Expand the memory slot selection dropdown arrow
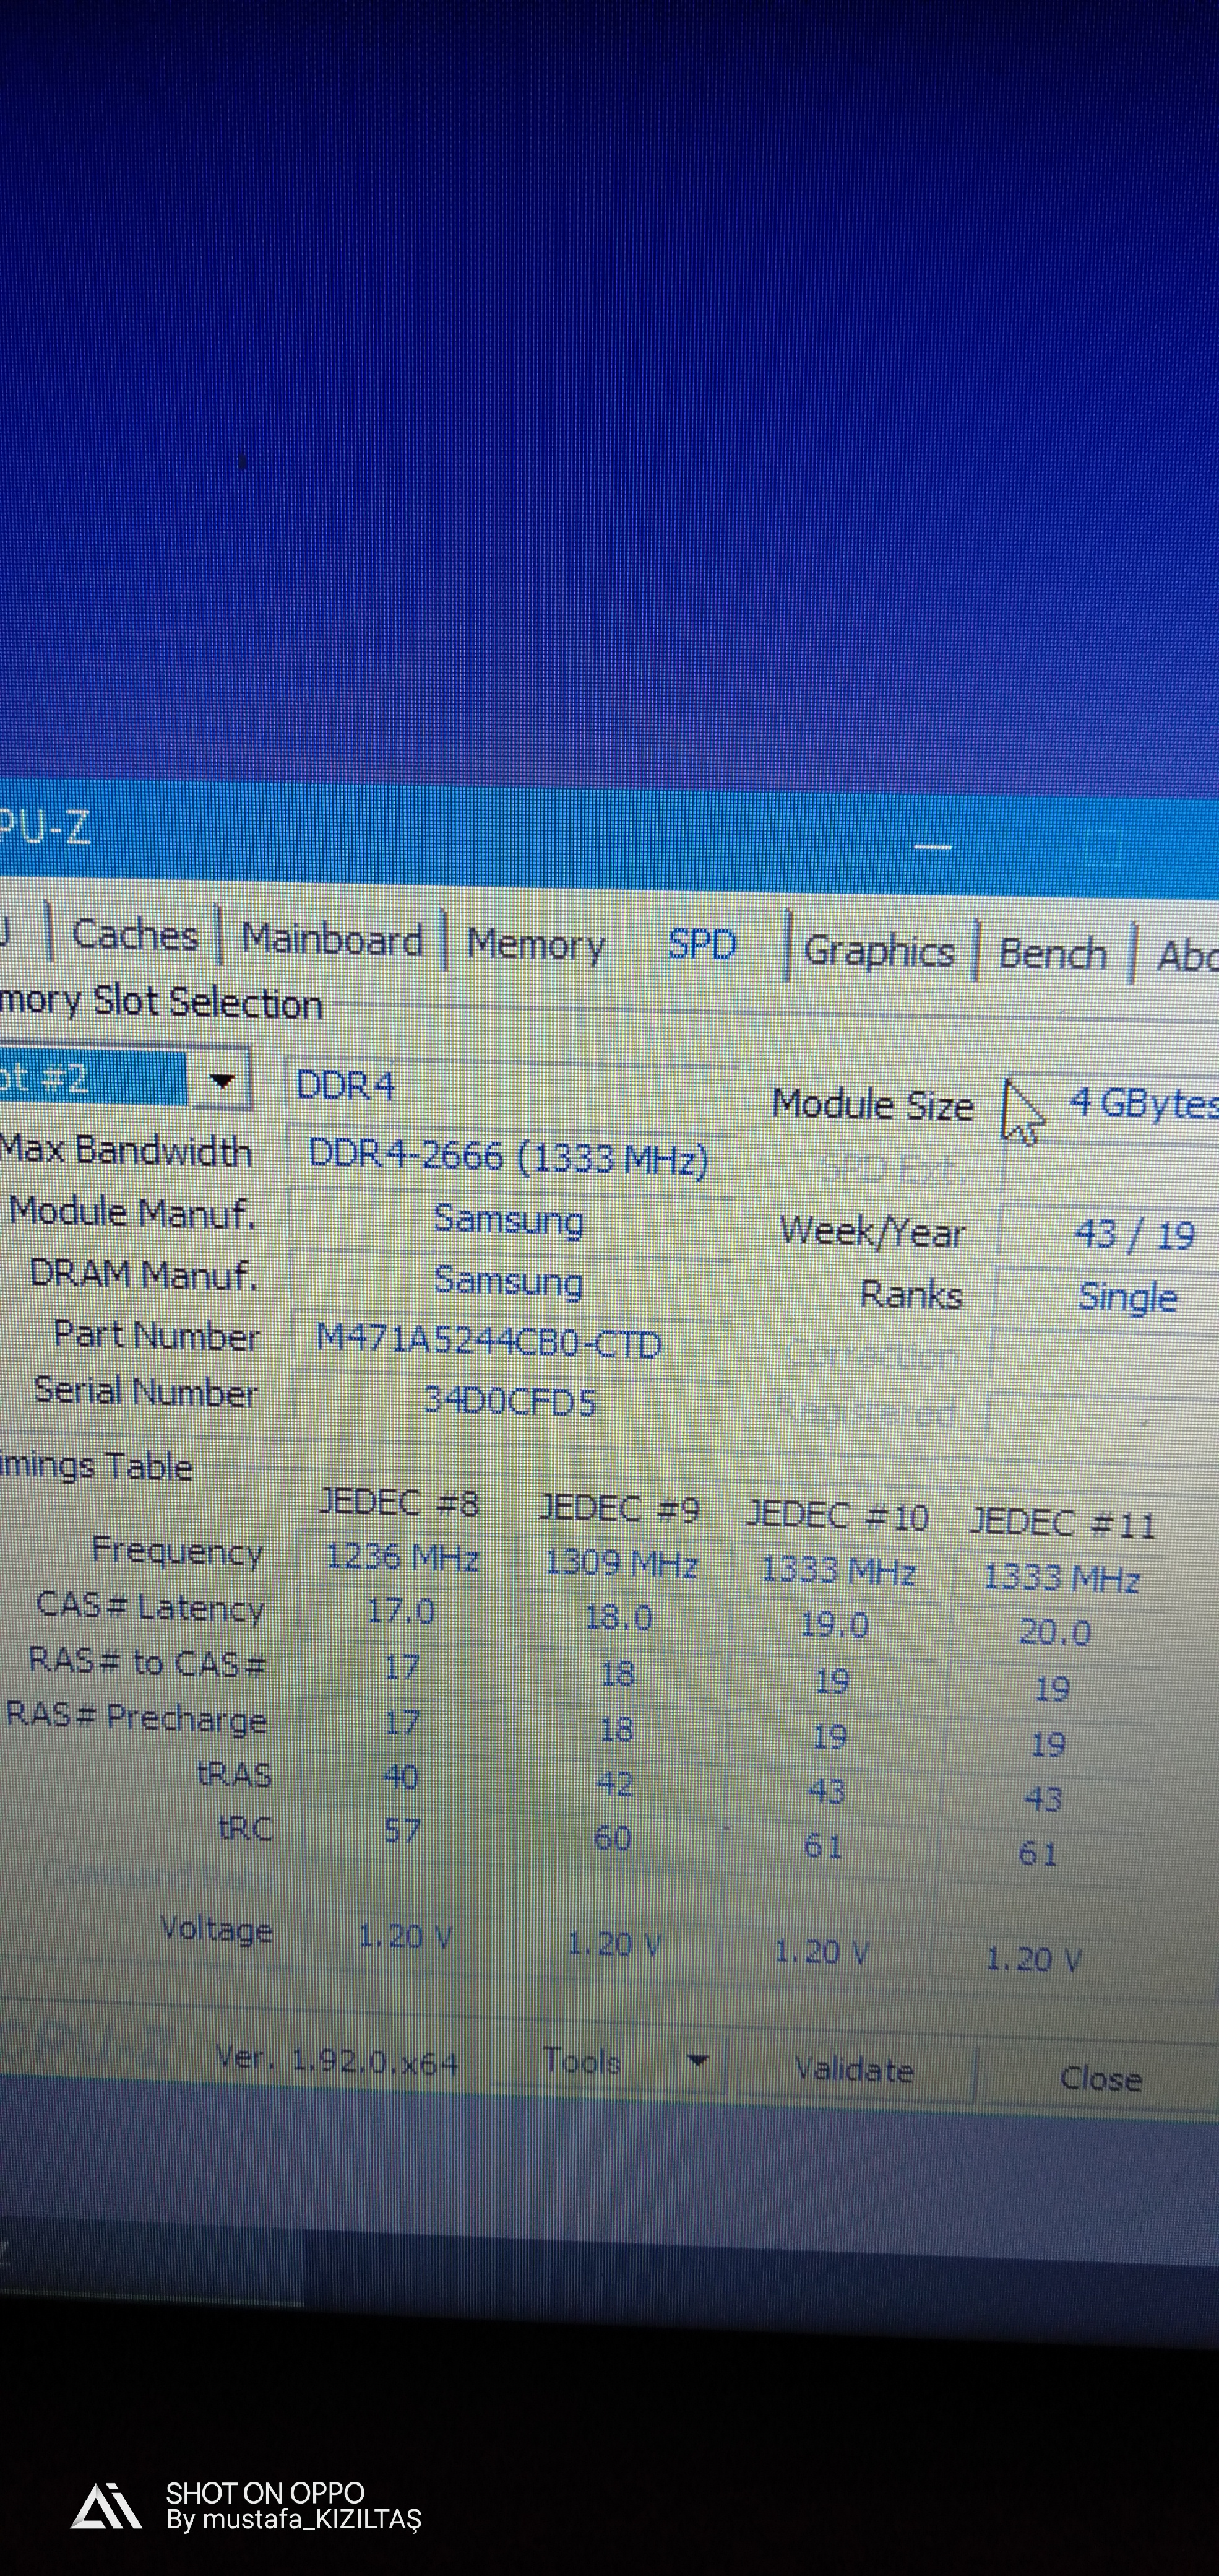The height and width of the screenshot is (2576, 1219). click(221, 1081)
